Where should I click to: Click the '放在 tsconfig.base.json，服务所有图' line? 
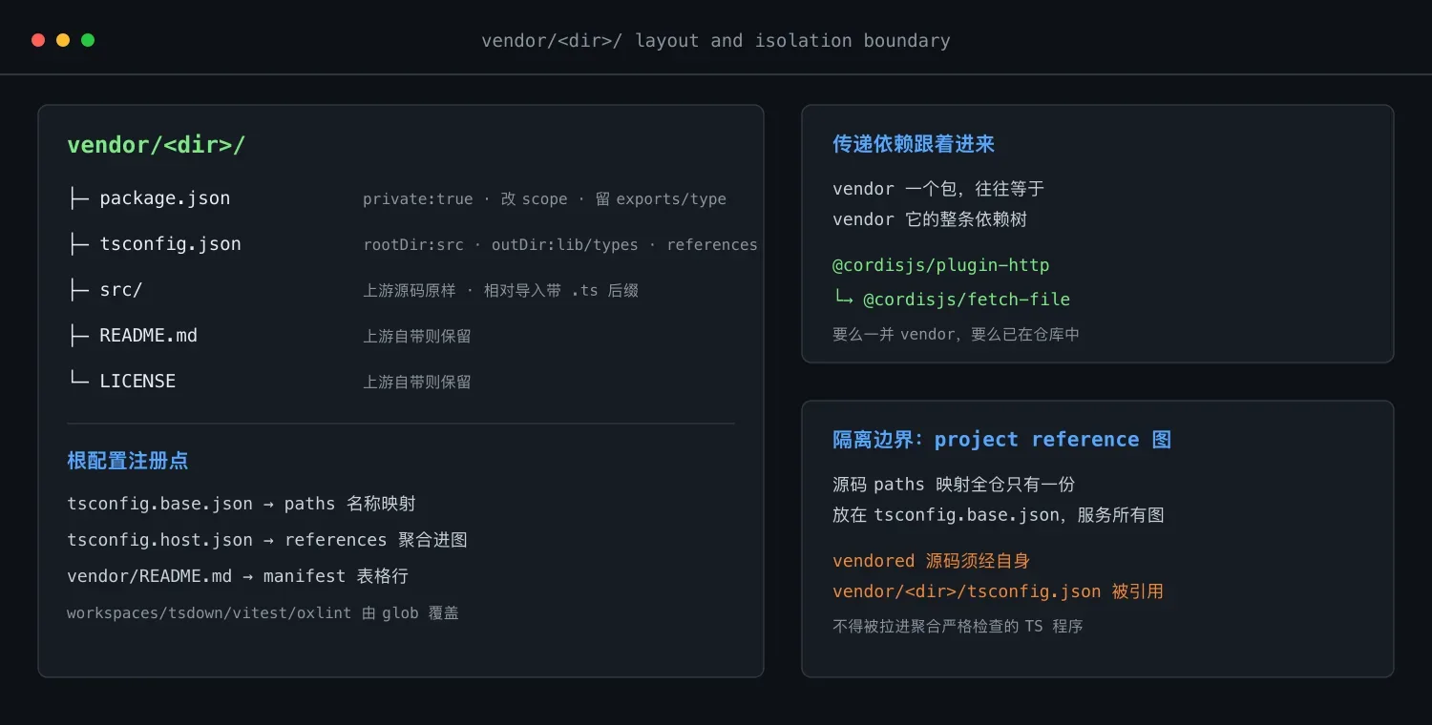tap(999, 515)
